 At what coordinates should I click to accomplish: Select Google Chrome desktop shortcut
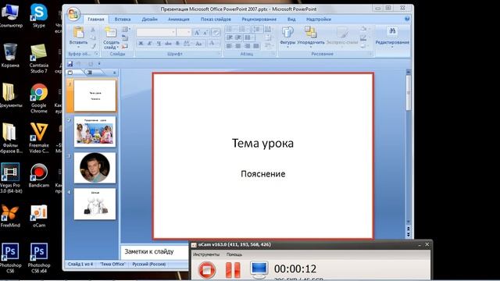click(39, 98)
